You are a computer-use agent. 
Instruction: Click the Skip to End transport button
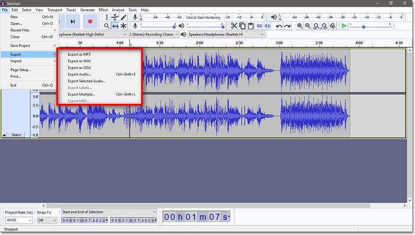tap(72, 21)
